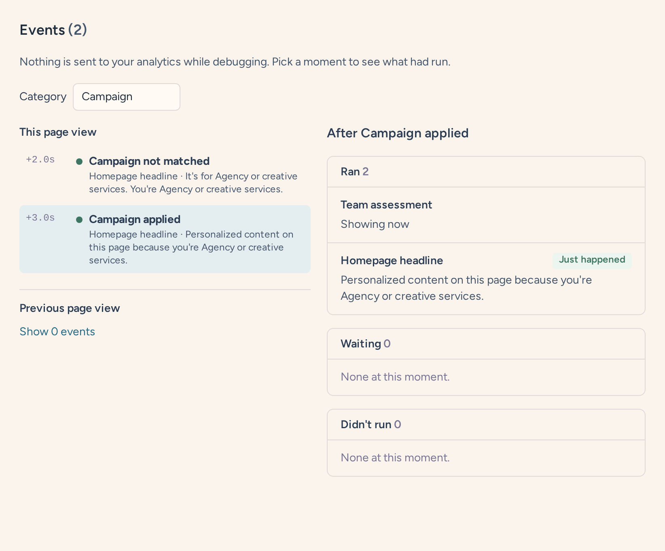Image resolution: width=665 pixels, height=551 pixels.
Task: Click None at this moment under Didn't run
Action: pos(395,458)
